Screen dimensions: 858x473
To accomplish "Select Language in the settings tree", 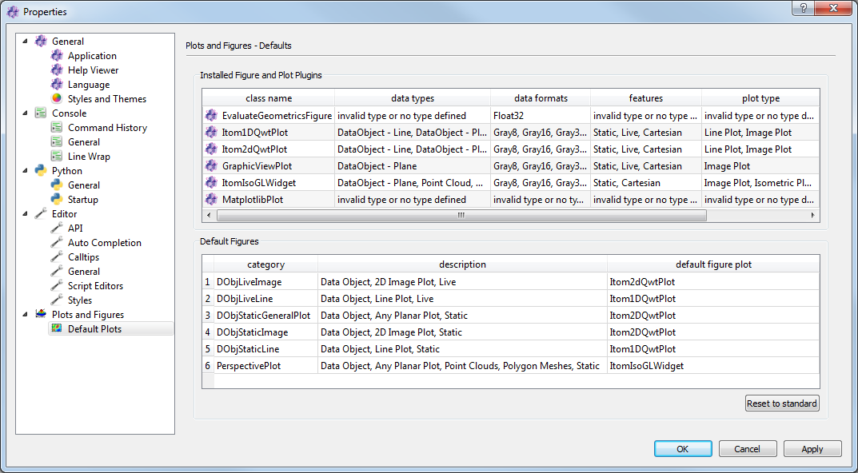I will [89, 85].
